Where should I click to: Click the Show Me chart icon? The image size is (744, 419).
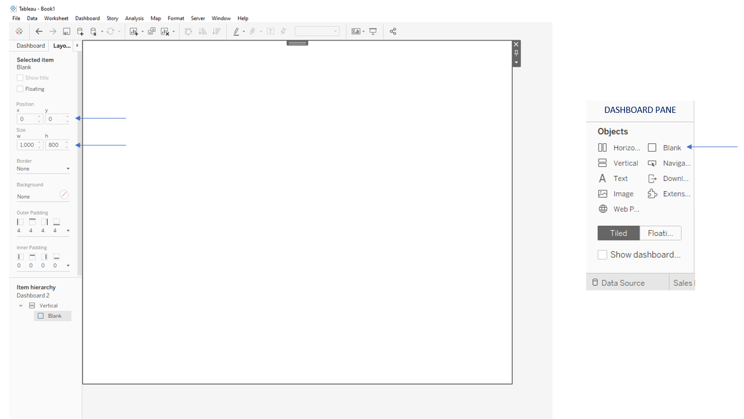(356, 31)
